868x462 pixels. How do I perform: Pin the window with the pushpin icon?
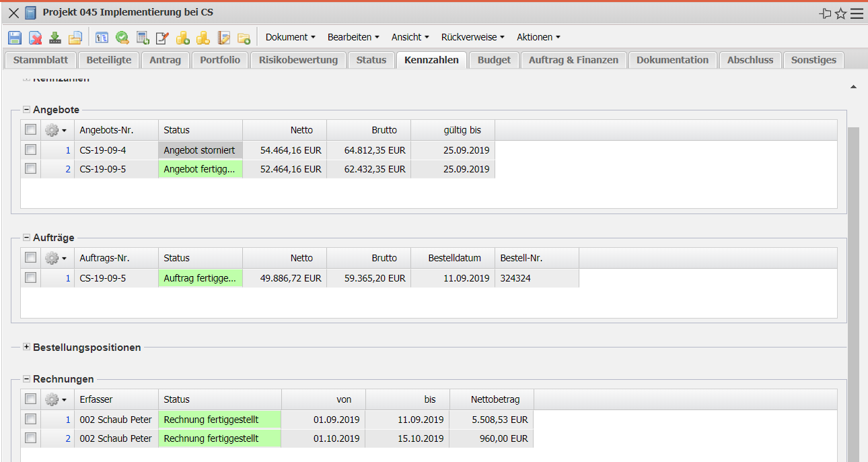click(x=825, y=13)
